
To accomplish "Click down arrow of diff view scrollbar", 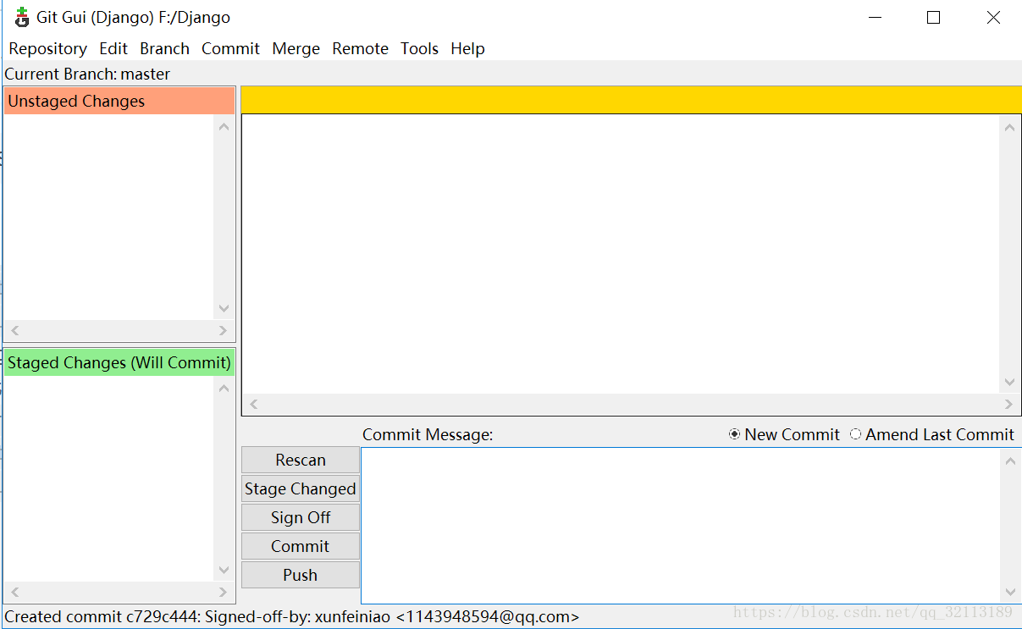I will (1009, 383).
